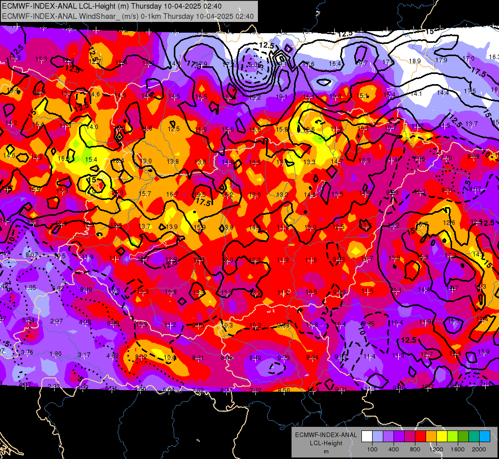Click the '8.57' grid value
Image resolution: width=499 pixels, height=459 pixels.
476,189
